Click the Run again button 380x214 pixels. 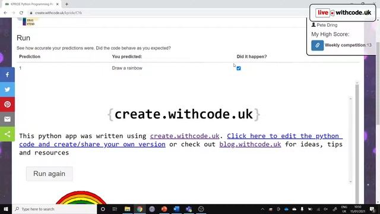click(49, 174)
